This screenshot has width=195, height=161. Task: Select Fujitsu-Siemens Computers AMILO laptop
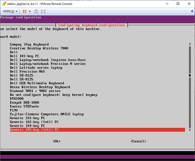[47, 114]
